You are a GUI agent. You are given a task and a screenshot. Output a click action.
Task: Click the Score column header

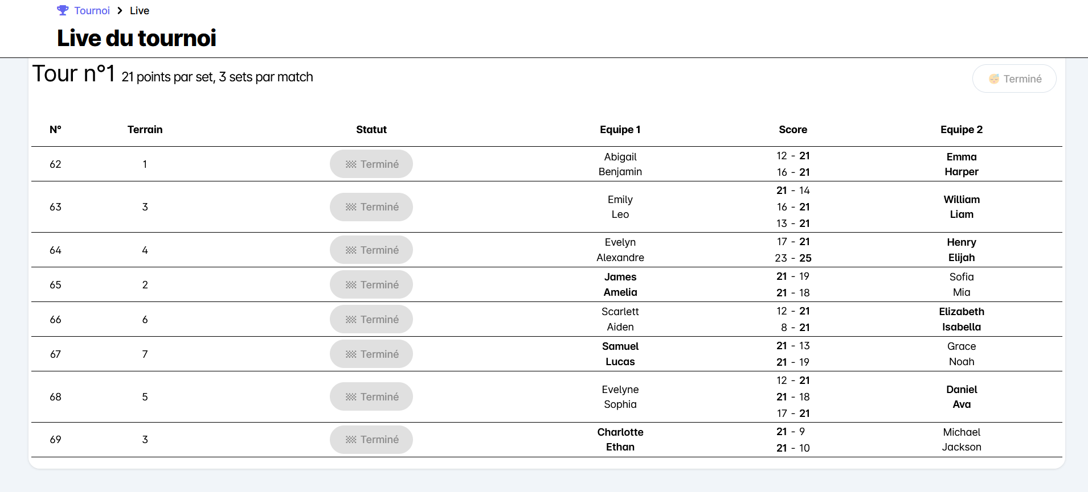[x=792, y=130]
